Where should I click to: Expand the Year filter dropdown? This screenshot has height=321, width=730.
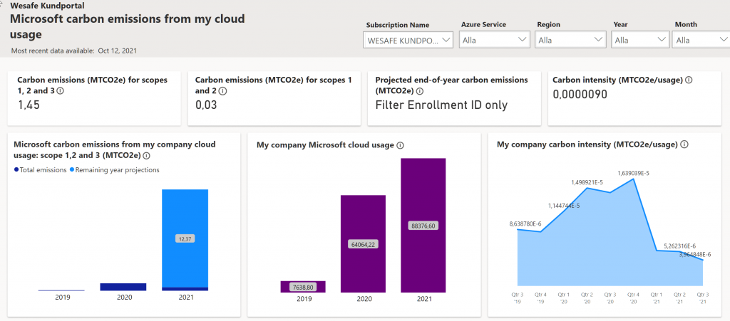coord(639,41)
